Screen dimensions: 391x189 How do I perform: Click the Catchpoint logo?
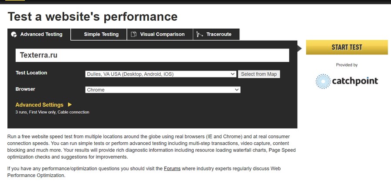tap(347, 81)
